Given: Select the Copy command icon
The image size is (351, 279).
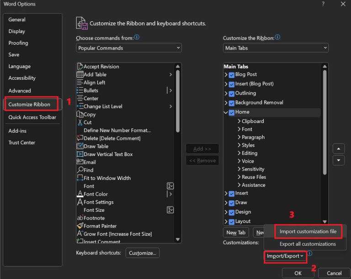Looking at the screenshot, I should coord(80,115).
